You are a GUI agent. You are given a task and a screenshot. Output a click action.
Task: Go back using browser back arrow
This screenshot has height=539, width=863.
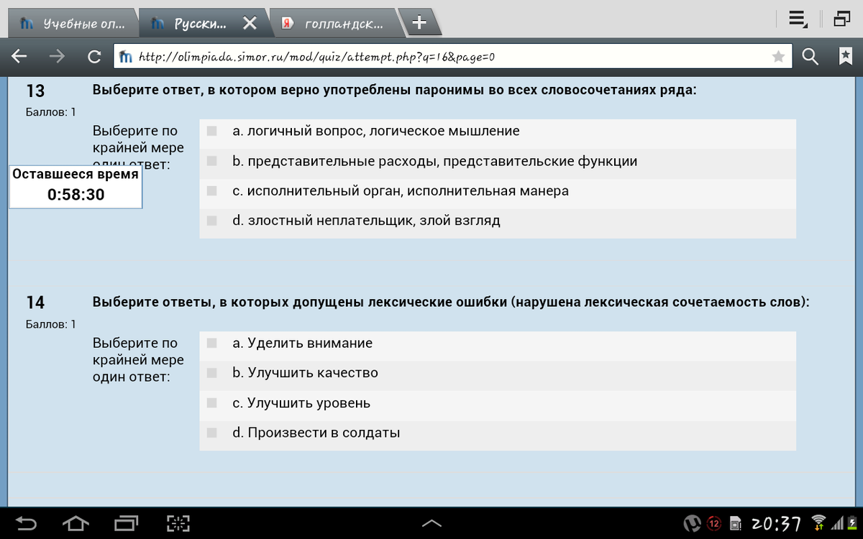19,57
